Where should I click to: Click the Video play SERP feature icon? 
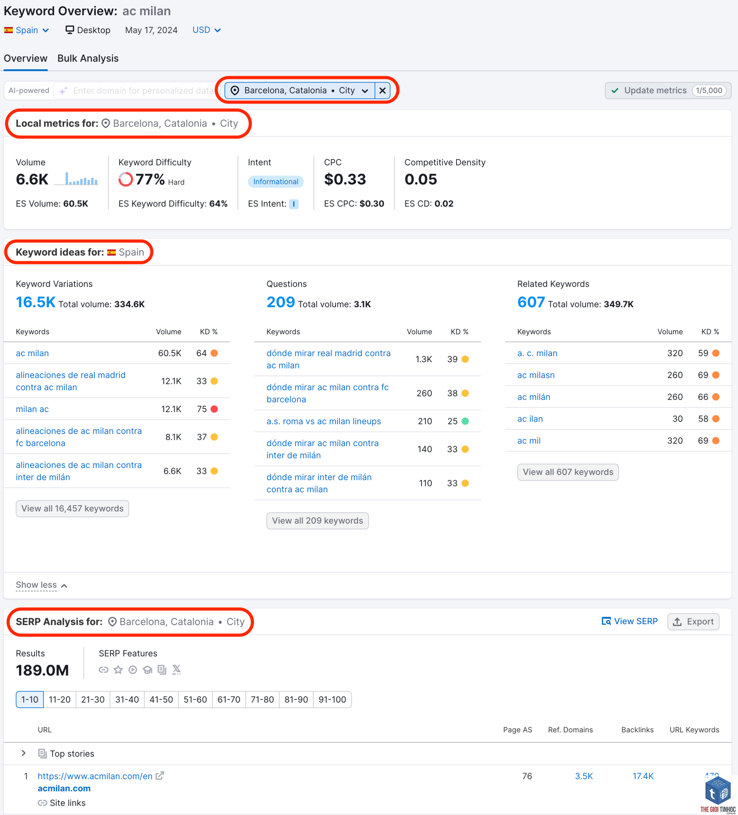(x=133, y=670)
